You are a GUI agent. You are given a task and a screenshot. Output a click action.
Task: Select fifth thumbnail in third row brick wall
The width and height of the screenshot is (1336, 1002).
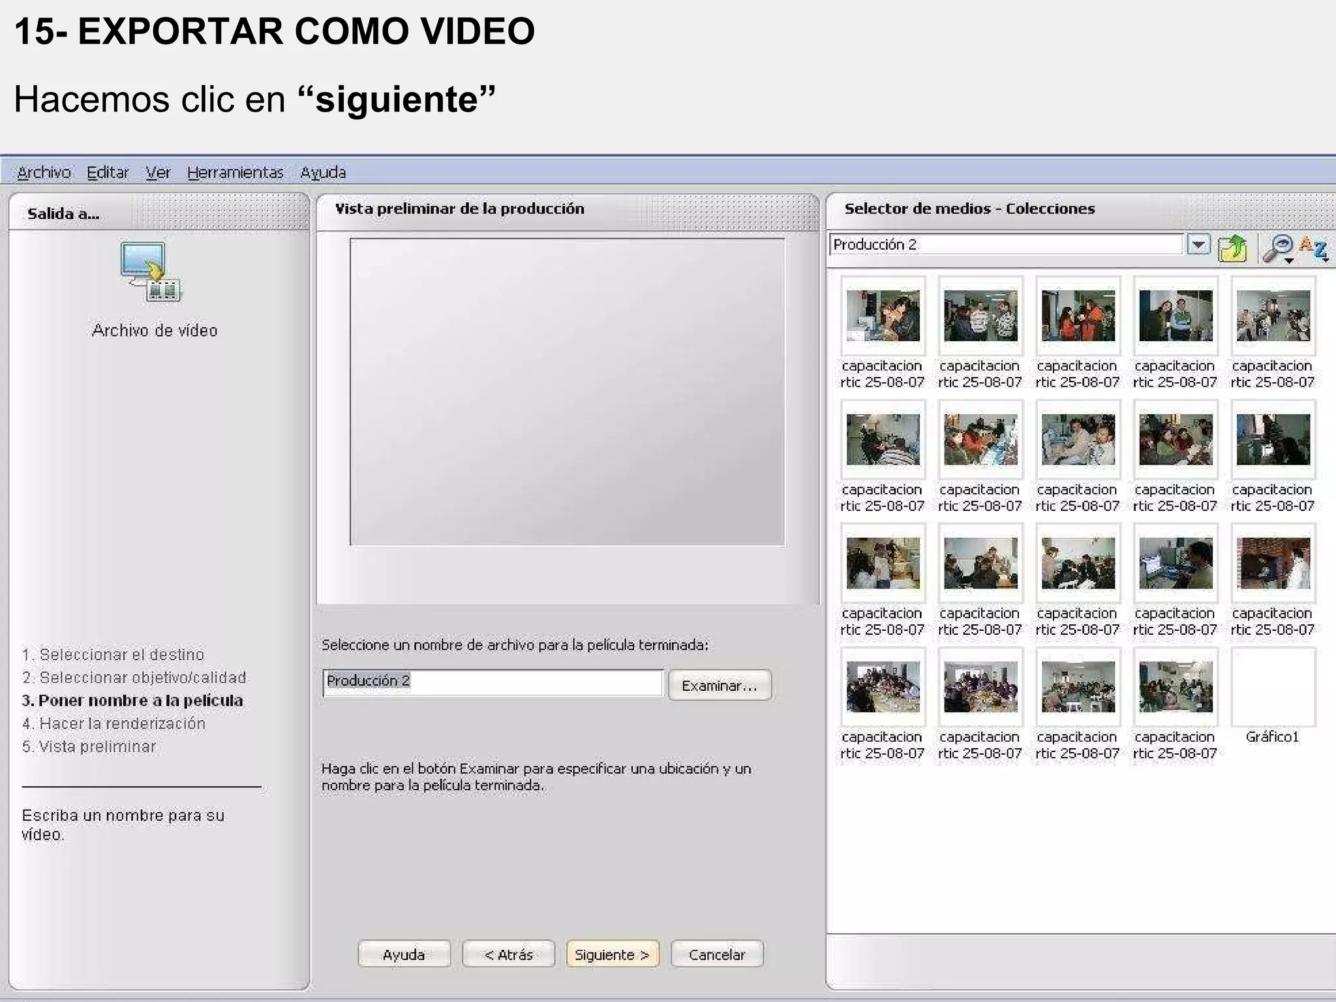tap(1273, 563)
